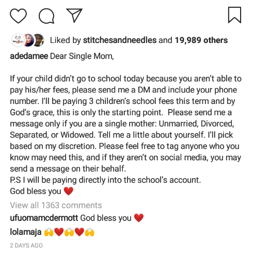Open second liker's profile avatar
253x256 pixels.
[x=28, y=40]
